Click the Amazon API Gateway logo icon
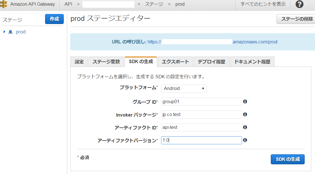Image resolution: width=315 pixels, height=174 pixels. [x=4, y=4]
